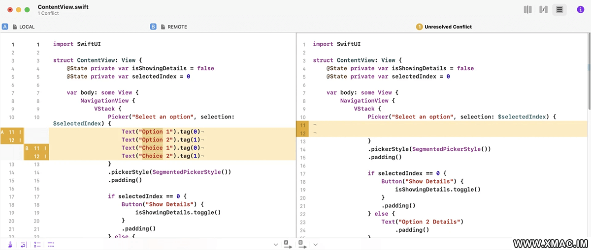Click the Unresolved Conflict indicator
591x250 pixels.
pos(444,27)
